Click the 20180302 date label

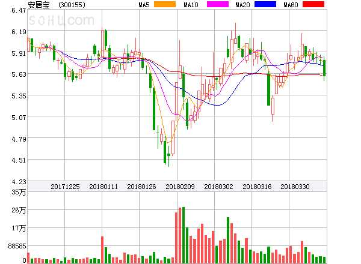tap(218, 187)
